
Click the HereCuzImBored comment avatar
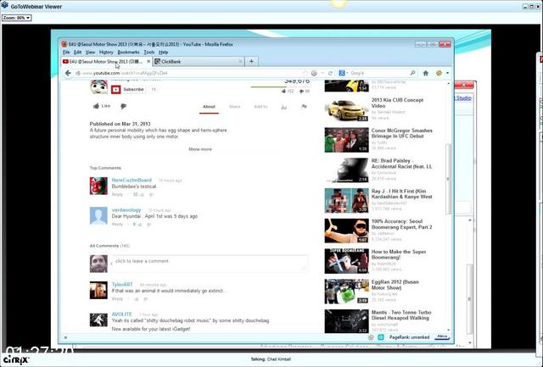98,186
